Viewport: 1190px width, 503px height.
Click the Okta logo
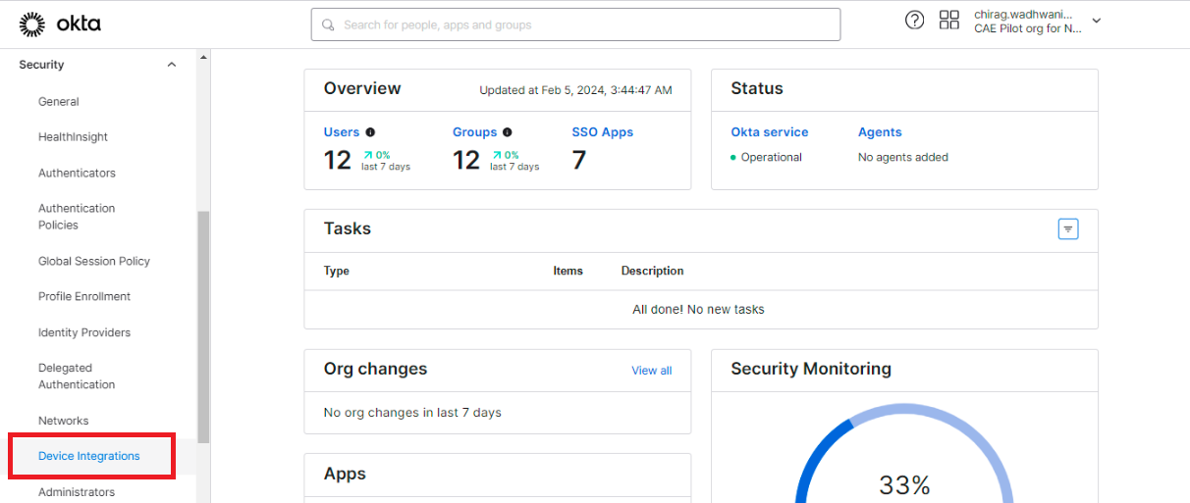pyautogui.click(x=60, y=24)
